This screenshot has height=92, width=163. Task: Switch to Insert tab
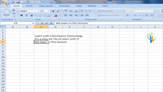[29, 6]
